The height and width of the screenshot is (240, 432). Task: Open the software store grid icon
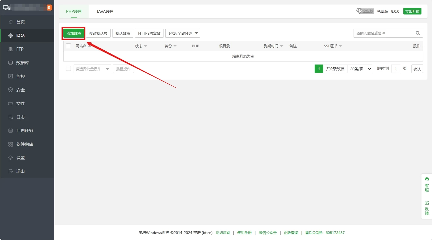coord(11,144)
